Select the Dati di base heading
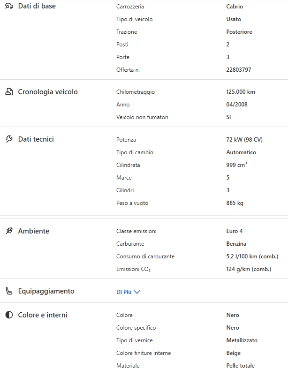This screenshot has width=288, height=369. [37, 7]
